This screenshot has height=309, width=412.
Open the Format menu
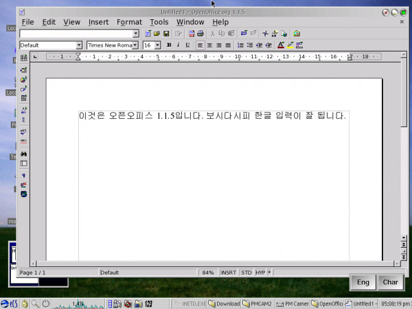pyautogui.click(x=129, y=22)
